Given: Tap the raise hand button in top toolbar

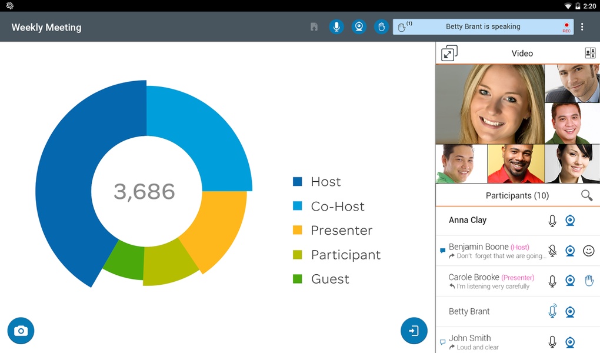Looking at the screenshot, I should (382, 27).
